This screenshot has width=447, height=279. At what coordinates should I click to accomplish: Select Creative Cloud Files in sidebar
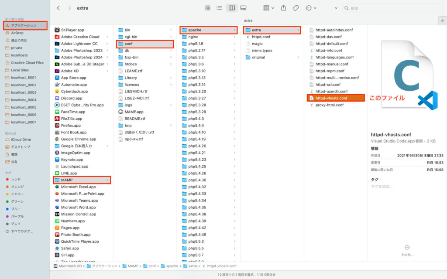click(x=27, y=63)
